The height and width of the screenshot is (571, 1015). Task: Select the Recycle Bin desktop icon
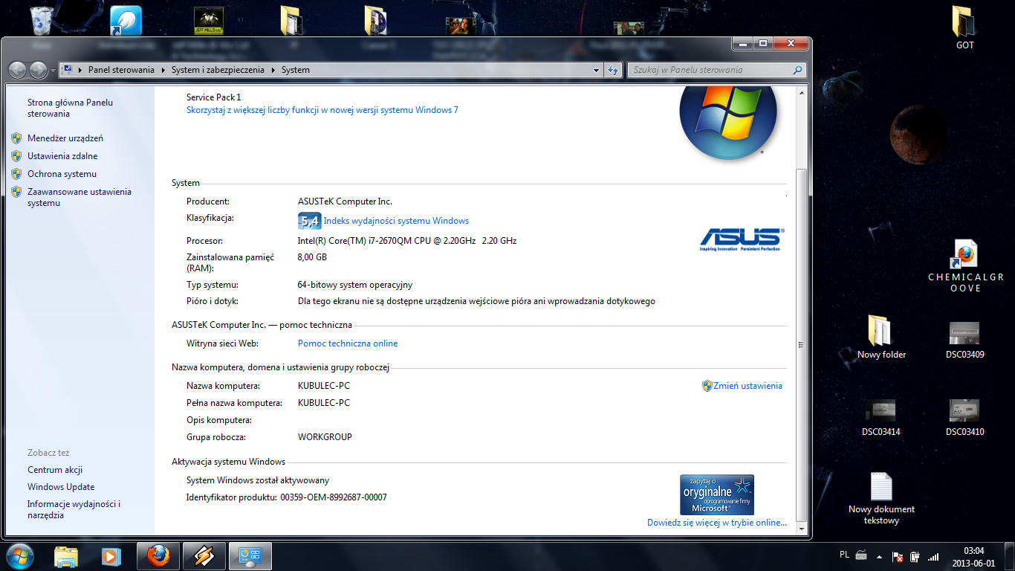tap(43, 20)
